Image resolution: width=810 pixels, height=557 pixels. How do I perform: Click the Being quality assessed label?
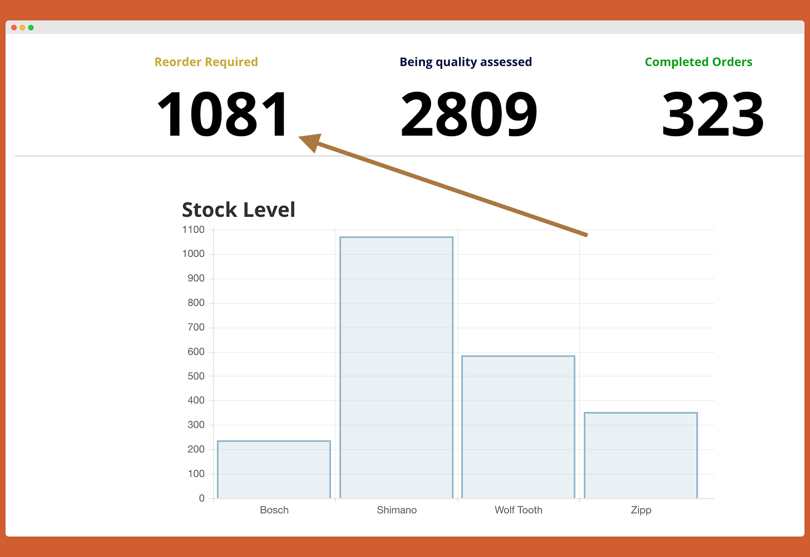(x=466, y=62)
